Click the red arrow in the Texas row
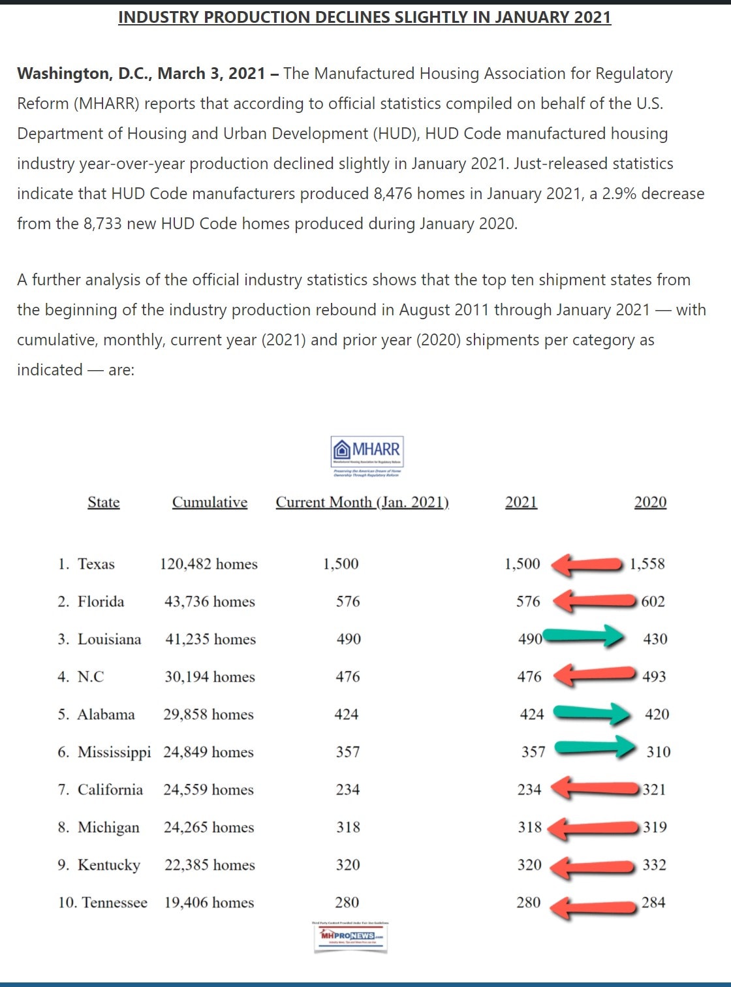Viewport: 731px width, 987px height. click(x=586, y=564)
